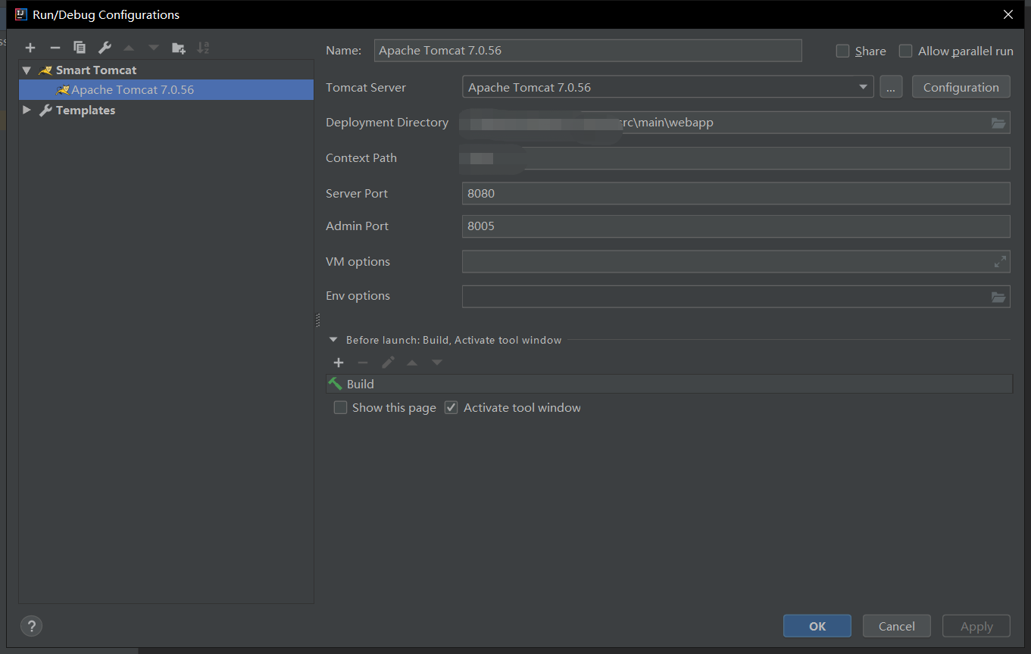
Task: Confirm with the OK button
Action: (x=817, y=626)
